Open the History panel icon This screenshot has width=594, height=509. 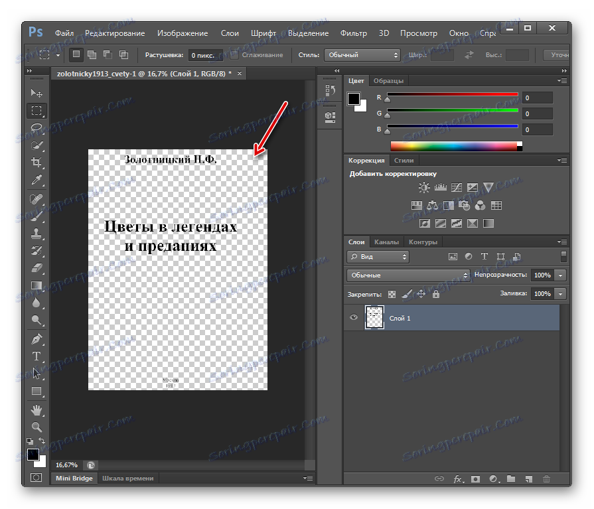tap(330, 90)
